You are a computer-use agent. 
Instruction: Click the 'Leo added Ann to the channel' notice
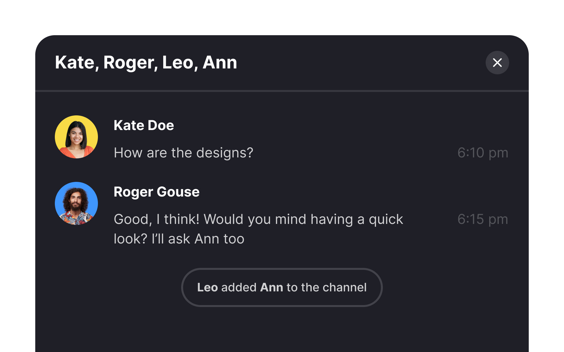tap(282, 287)
